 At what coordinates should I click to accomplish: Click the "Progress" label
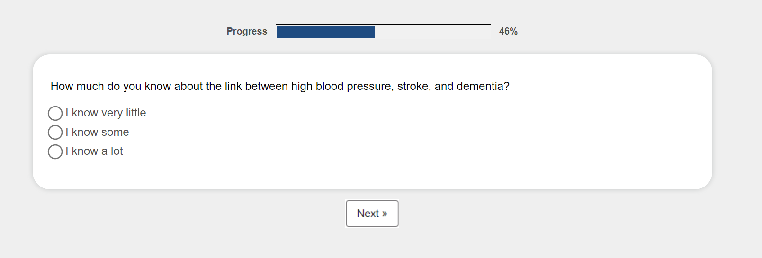(x=247, y=32)
